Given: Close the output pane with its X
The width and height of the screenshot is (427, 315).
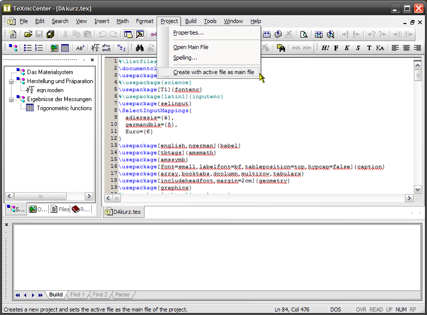Looking at the screenshot, I should 7,225.
